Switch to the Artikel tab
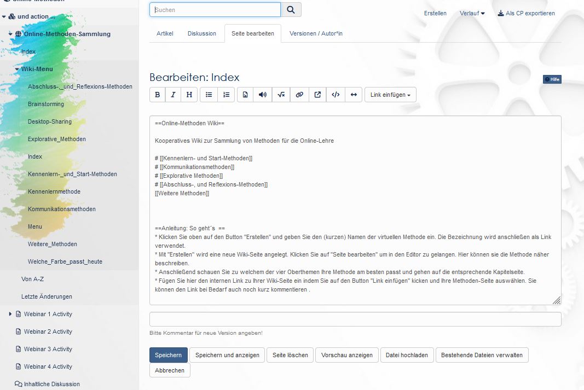The width and height of the screenshot is (584, 390). pos(165,33)
